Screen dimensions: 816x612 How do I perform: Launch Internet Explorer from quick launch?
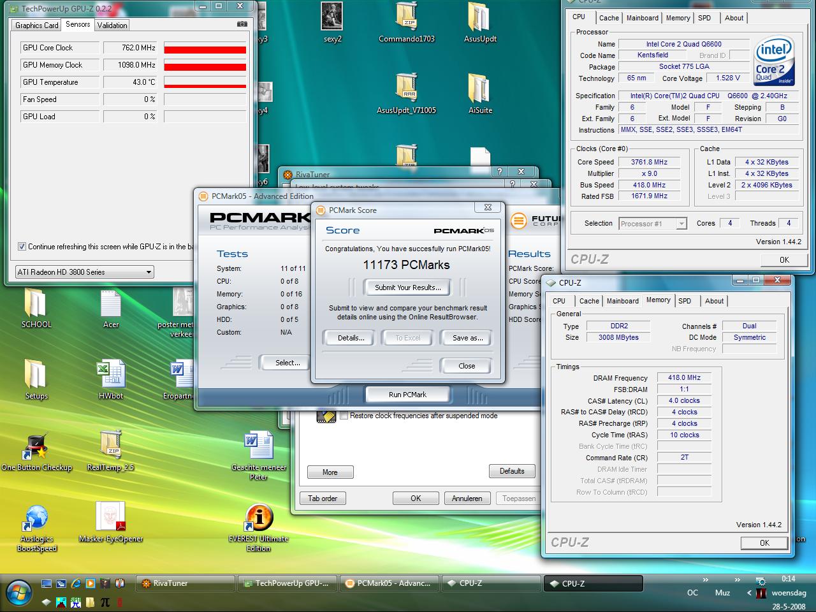coord(76,583)
